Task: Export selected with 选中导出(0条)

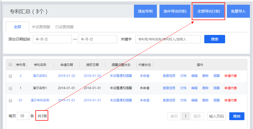Action: (175, 11)
